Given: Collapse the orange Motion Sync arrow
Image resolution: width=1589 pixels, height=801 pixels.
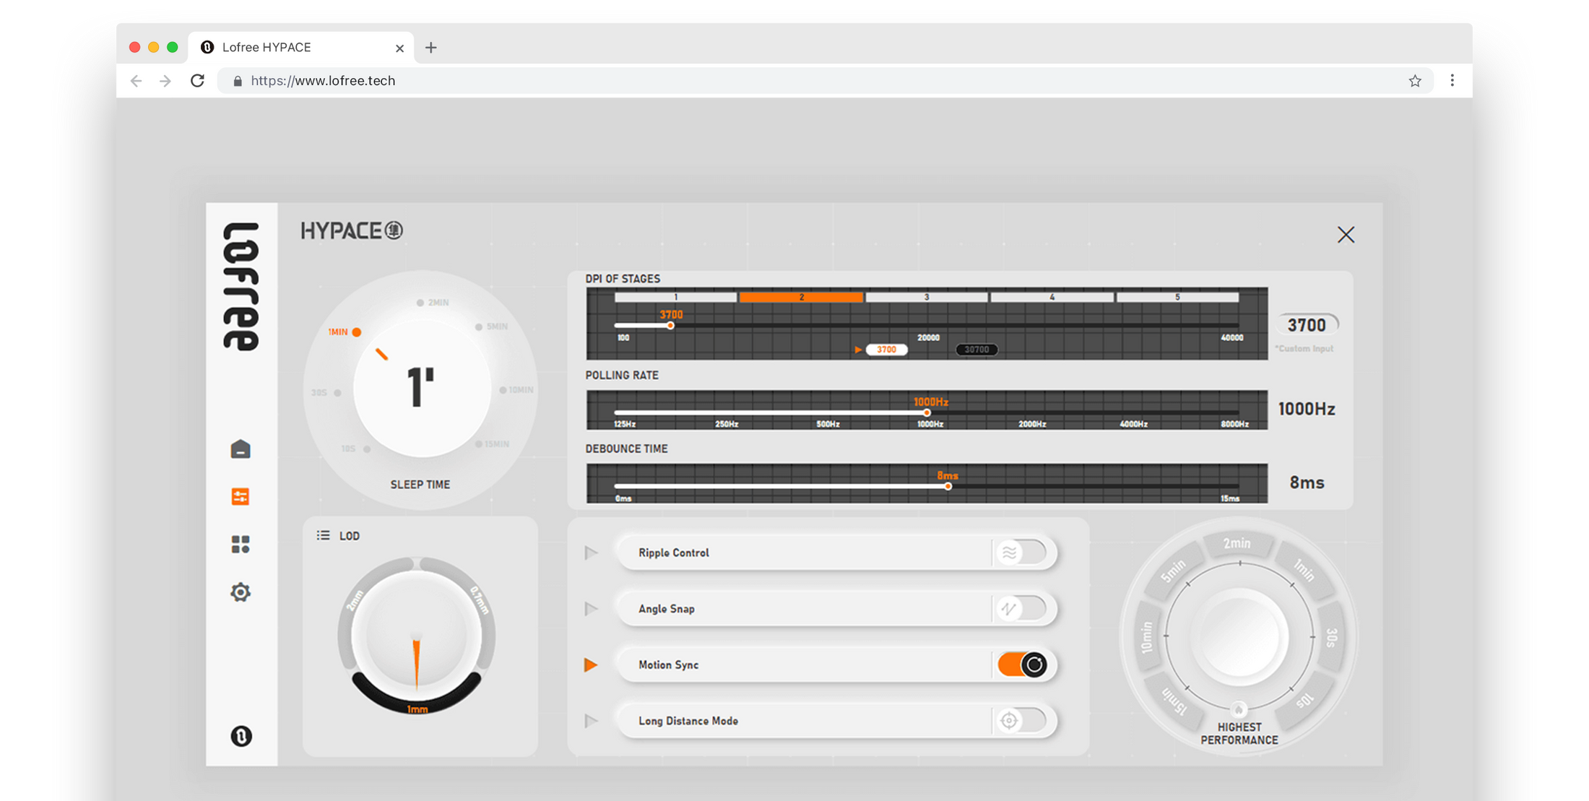Looking at the screenshot, I should point(591,664).
